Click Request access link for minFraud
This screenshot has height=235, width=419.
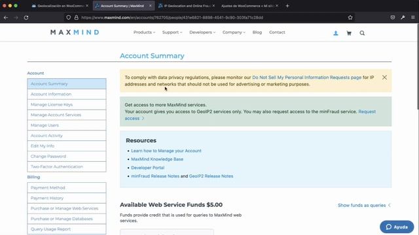367,112
